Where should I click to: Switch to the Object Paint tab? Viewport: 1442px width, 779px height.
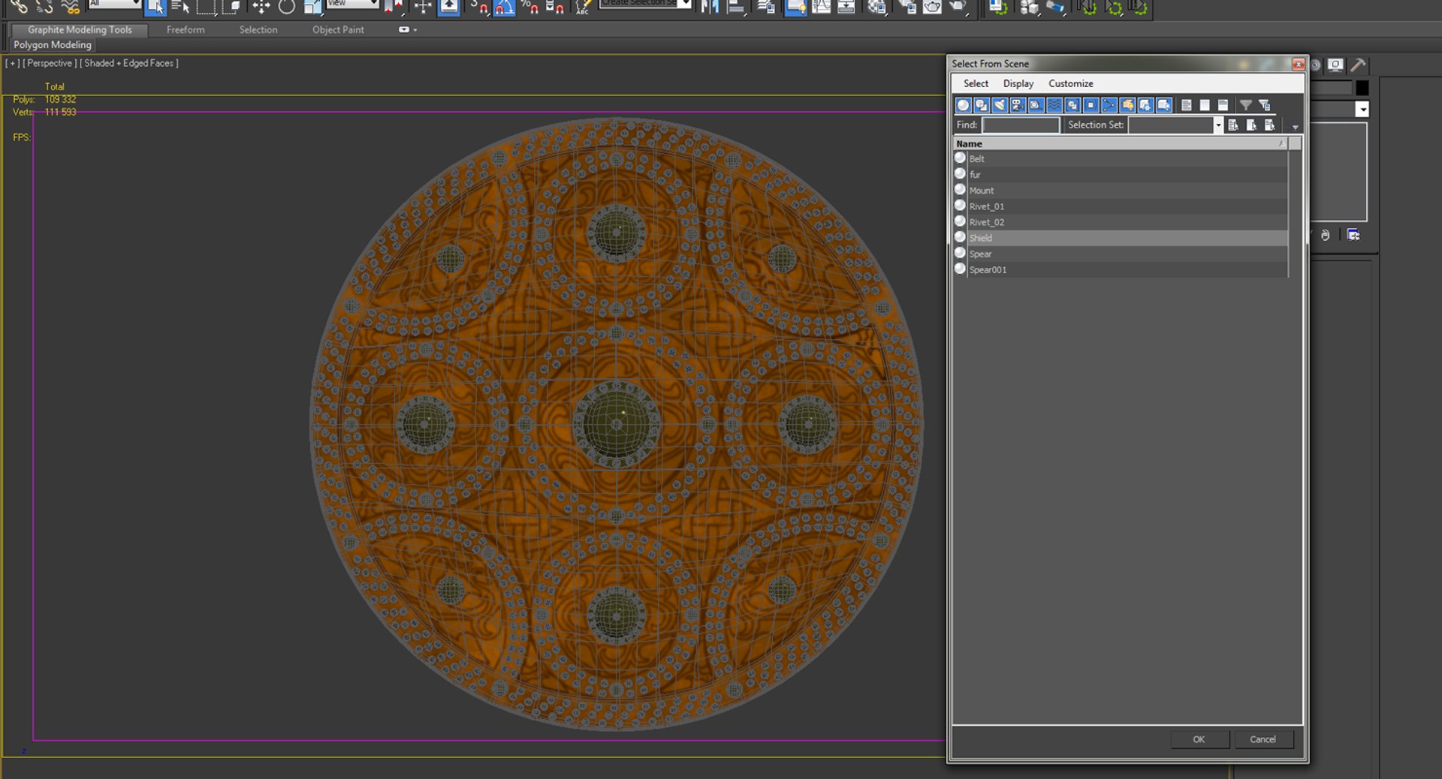(338, 30)
